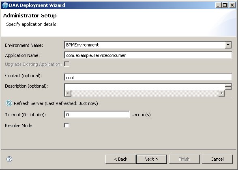Toggle the Resolve Mode checkbox

click(66, 126)
